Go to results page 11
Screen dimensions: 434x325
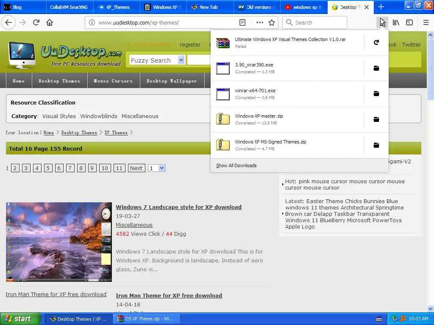[119, 168]
